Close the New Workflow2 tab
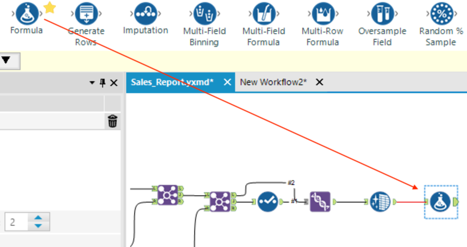 (319, 82)
